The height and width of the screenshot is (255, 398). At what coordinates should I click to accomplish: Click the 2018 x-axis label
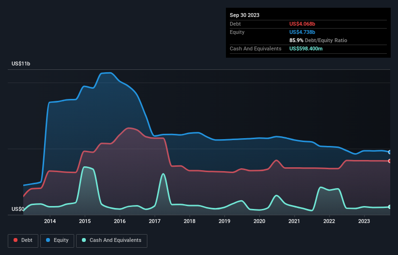(x=190, y=221)
